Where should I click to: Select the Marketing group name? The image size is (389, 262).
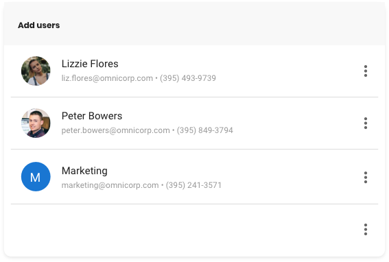coord(84,171)
